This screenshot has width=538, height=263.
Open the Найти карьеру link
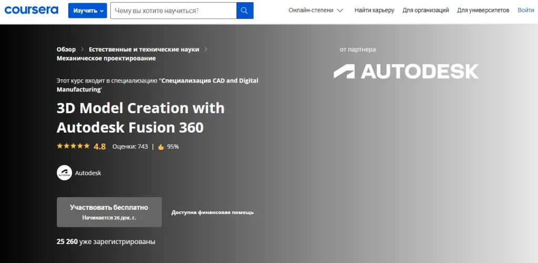(x=374, y=11)
